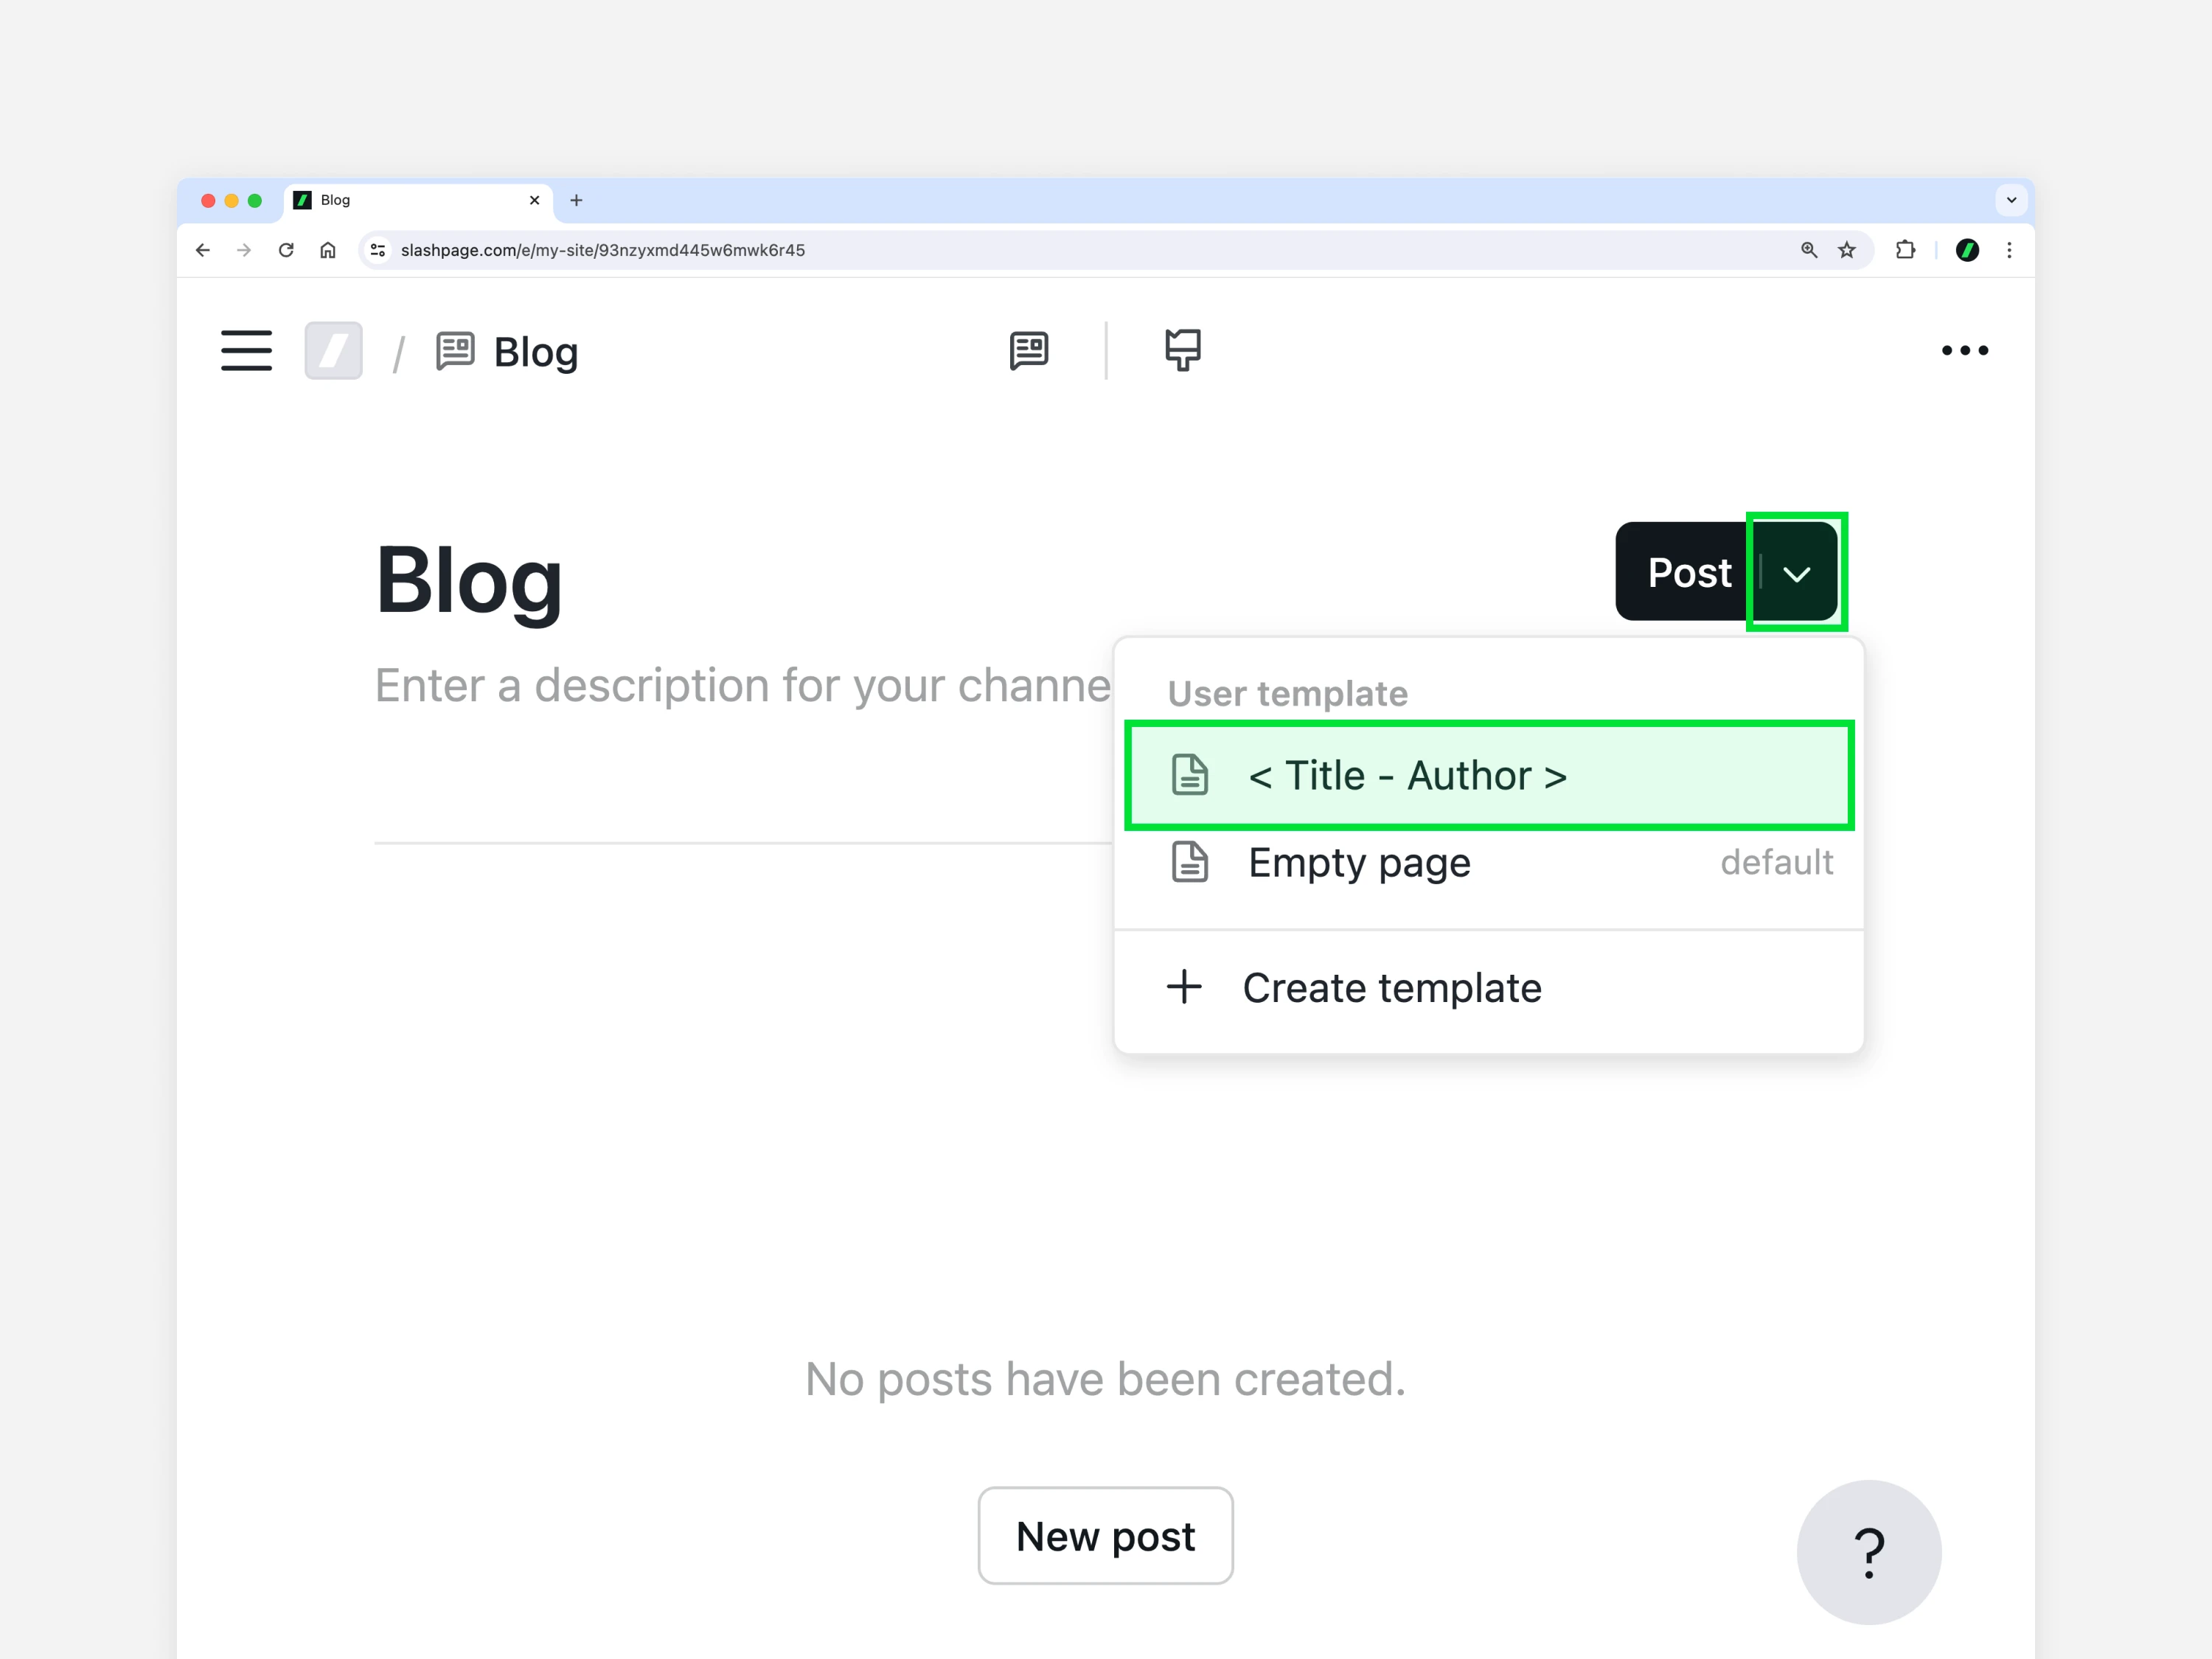The height and width of the screenshot is (1659, 2212).
Task: Select the blog view icon in top bar
Action: 1029,350
